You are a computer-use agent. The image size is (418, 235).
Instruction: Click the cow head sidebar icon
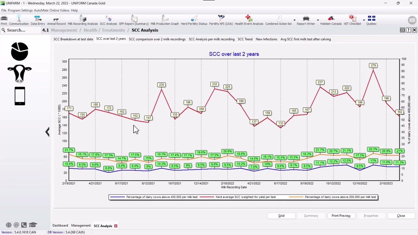click(x=20, y=73)
